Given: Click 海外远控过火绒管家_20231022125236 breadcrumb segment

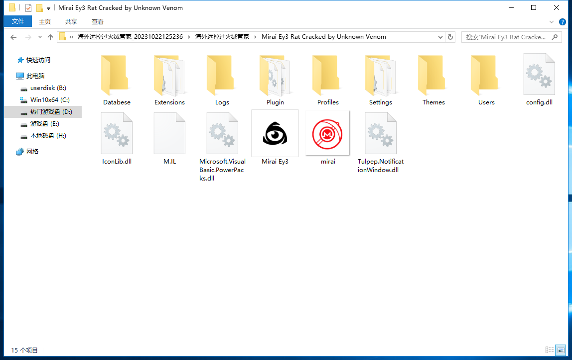Looking at the screenshot, I should (x=130, y=37).
